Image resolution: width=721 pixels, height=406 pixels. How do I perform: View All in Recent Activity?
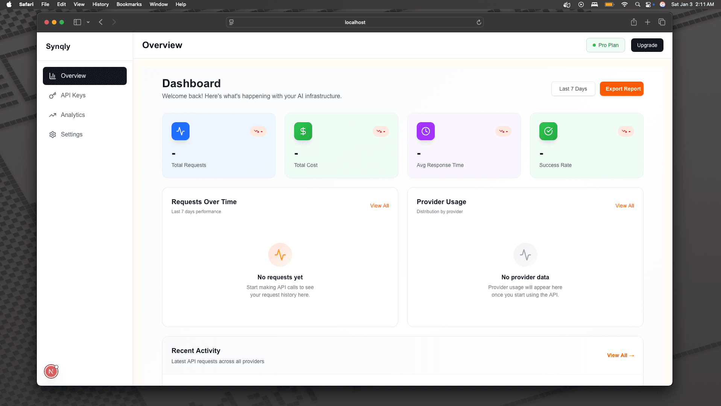point(621,355)
